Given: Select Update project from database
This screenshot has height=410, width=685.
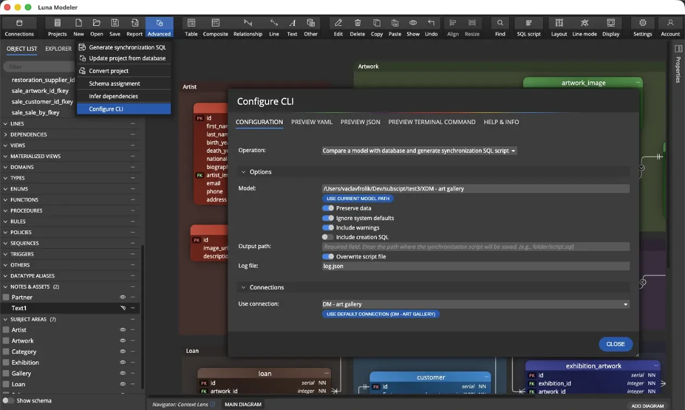Looking at the screenshot, I should coord(123,58).
